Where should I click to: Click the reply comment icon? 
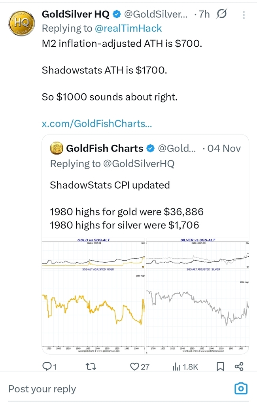tap(47, 367)
